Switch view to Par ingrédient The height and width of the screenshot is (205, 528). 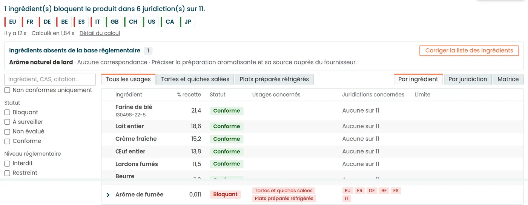click(418, 79)
